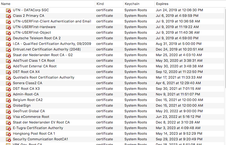Image resolution: width=226 pixels, height=145 pixels.
Task: Click the Hongkong Post Root CA 1 icon
Action: point(8,134)
